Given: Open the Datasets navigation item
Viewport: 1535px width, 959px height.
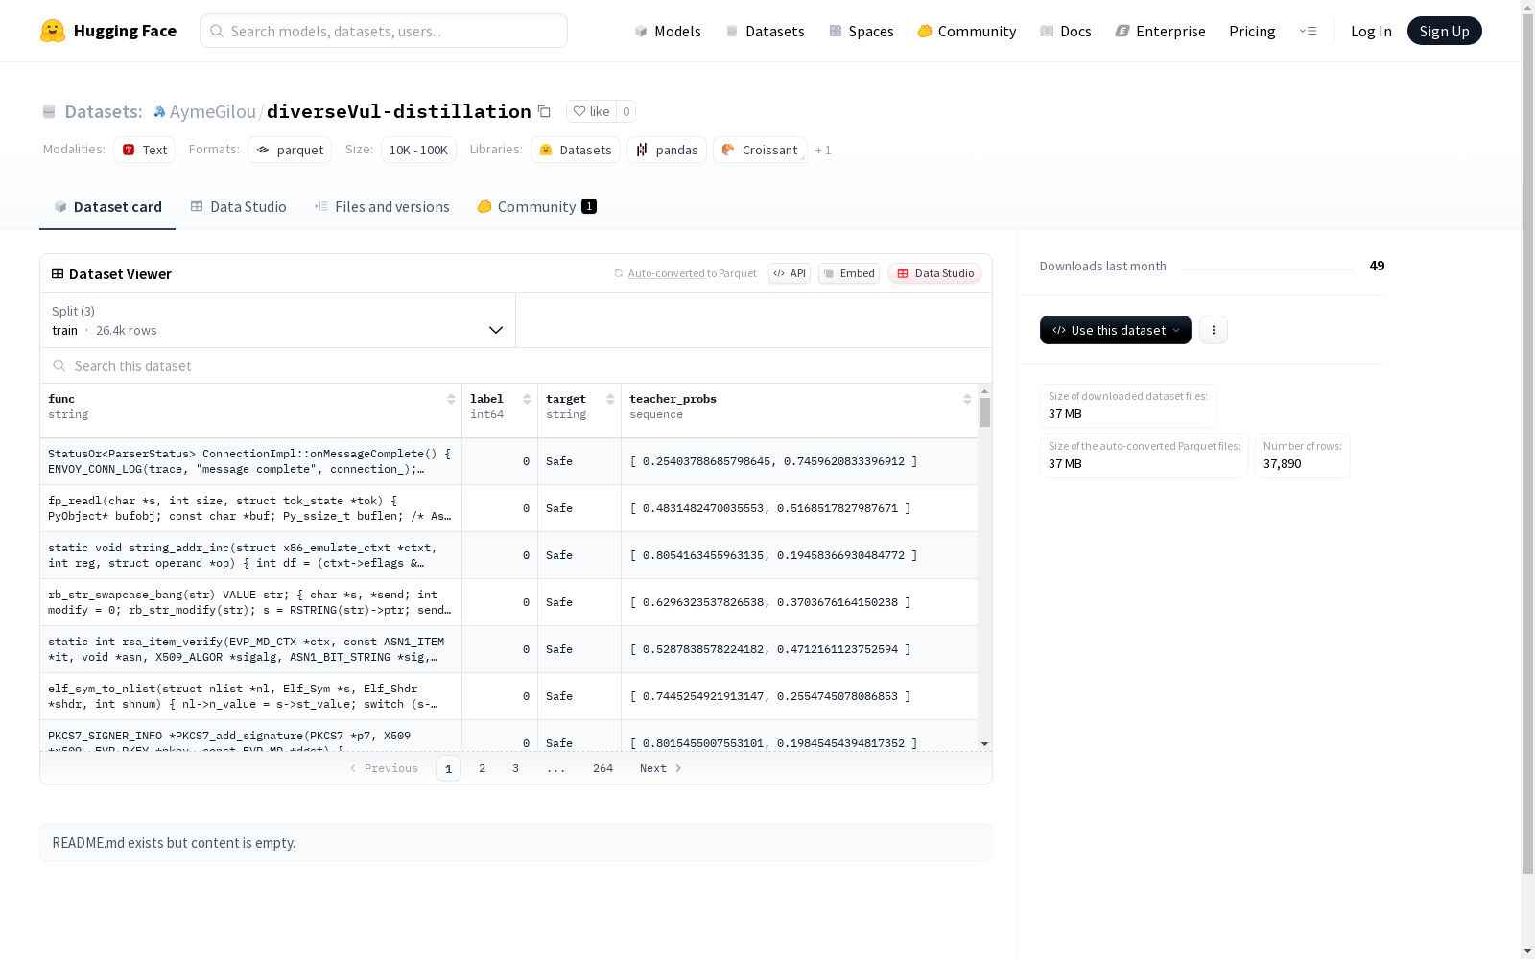Looking at the screenshot, I should pyautogui.click(x=765, y=31).
